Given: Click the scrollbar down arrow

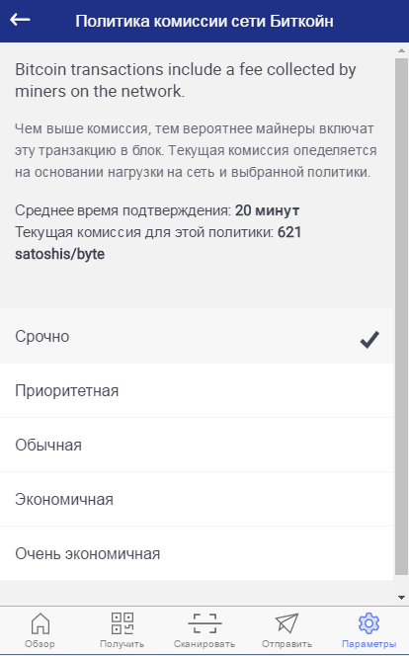Looking at the screenshot, I should coord(401,598).
